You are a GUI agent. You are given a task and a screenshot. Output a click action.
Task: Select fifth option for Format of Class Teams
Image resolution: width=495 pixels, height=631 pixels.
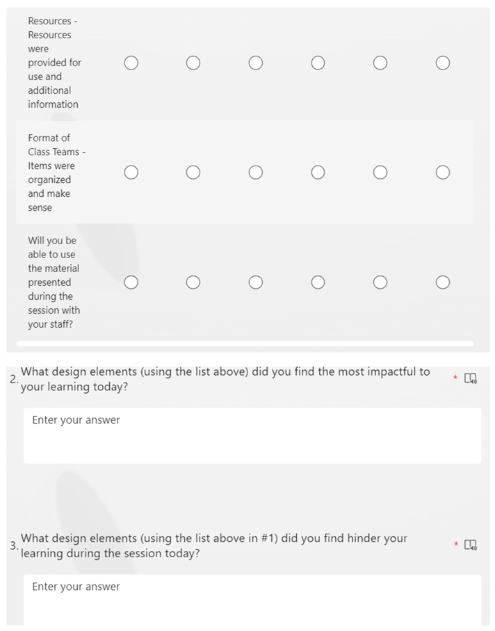[380, 173]
